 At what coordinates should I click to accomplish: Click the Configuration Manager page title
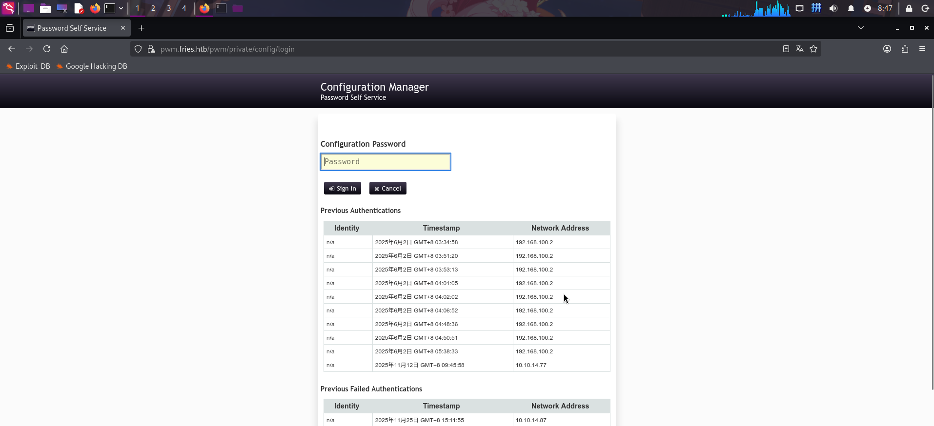pyautogui.click(x=375, y=87)
